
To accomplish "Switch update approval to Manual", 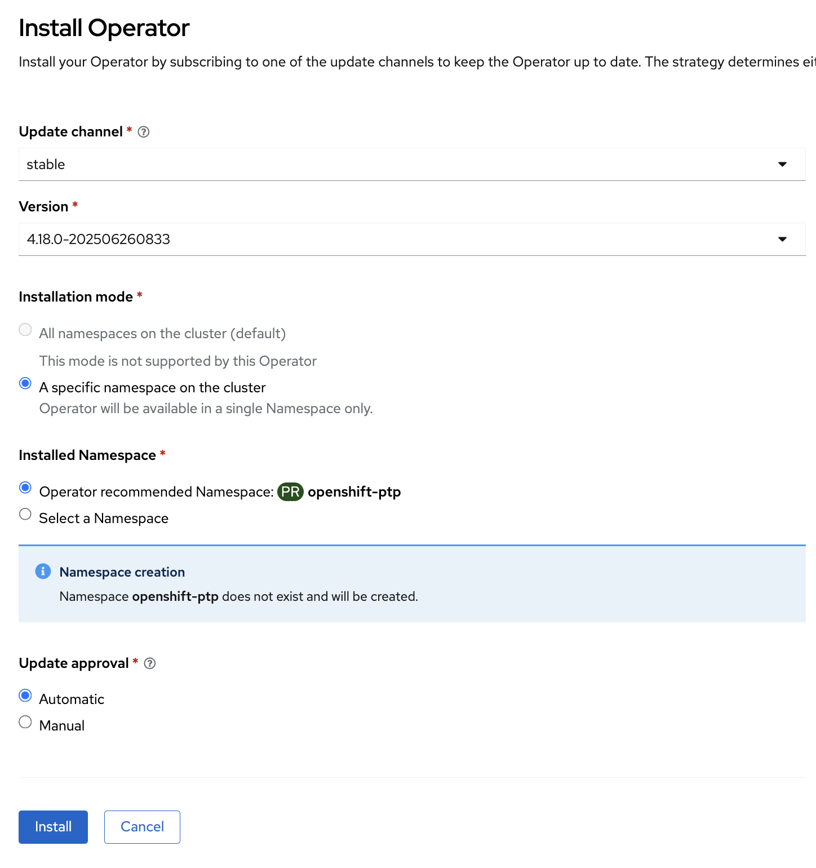I will click(25, 722).
